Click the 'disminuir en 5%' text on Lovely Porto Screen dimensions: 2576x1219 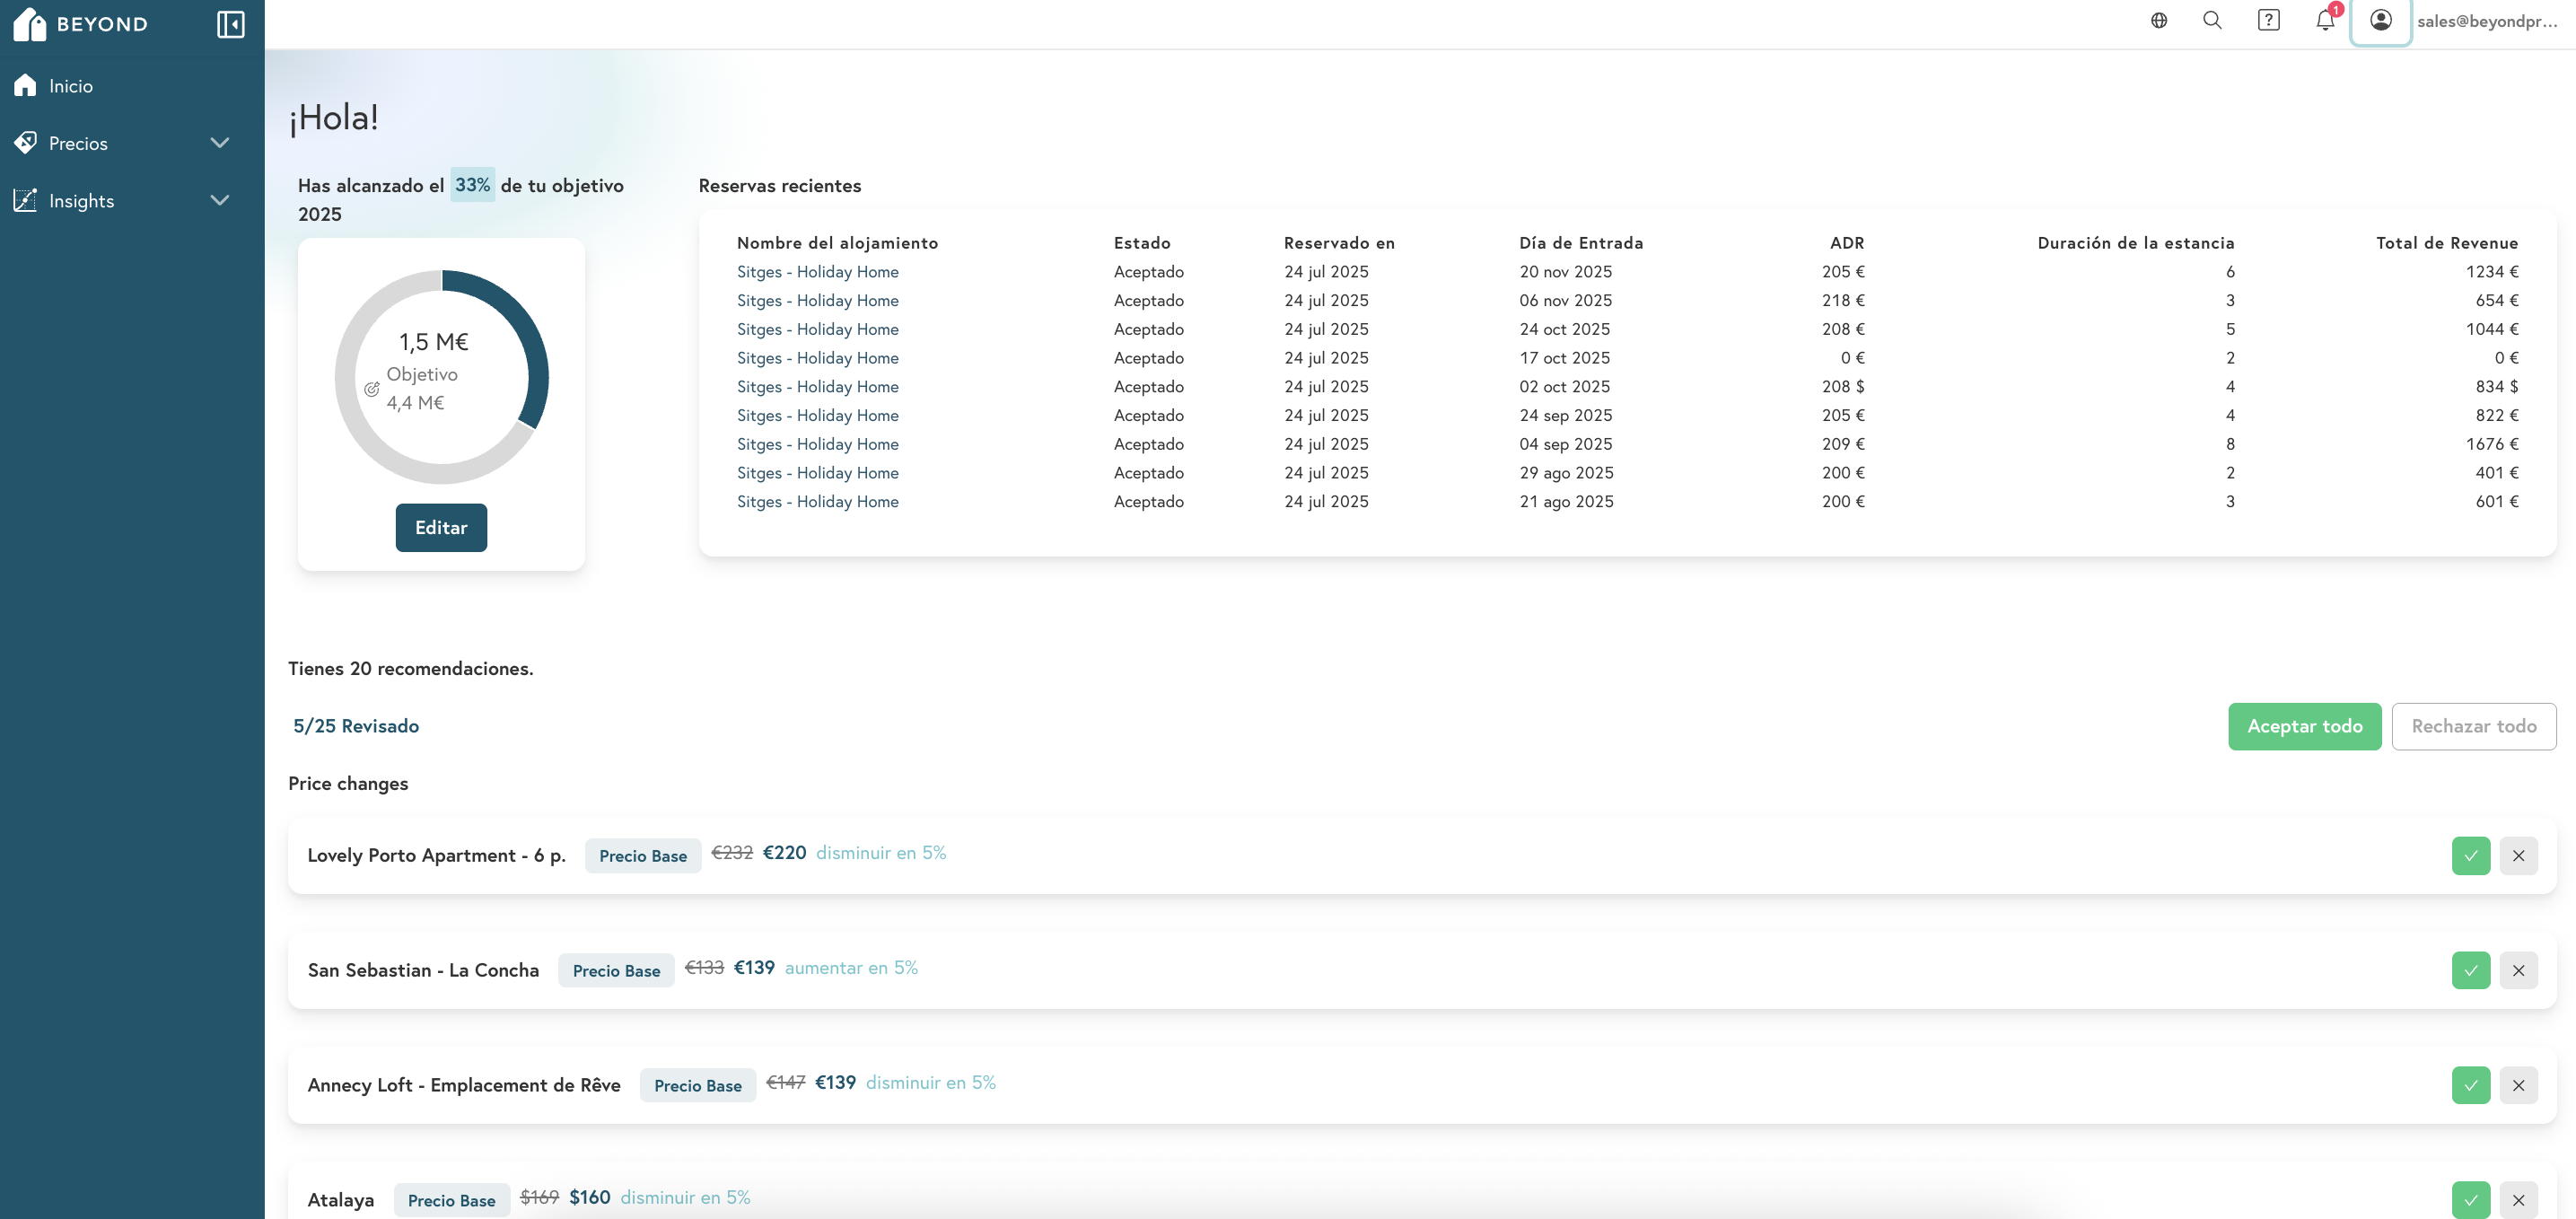click(881, 853)
